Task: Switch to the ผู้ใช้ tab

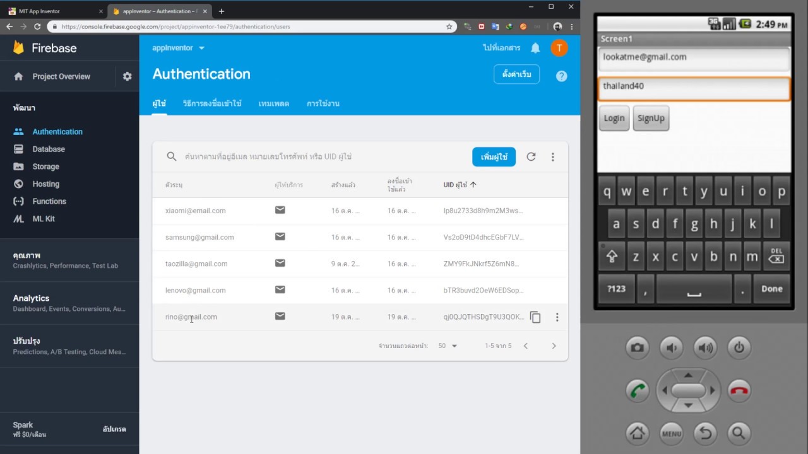Action: 159,103
